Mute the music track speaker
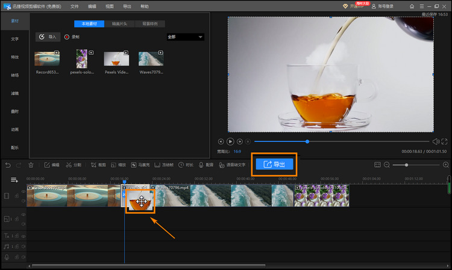 24,247
